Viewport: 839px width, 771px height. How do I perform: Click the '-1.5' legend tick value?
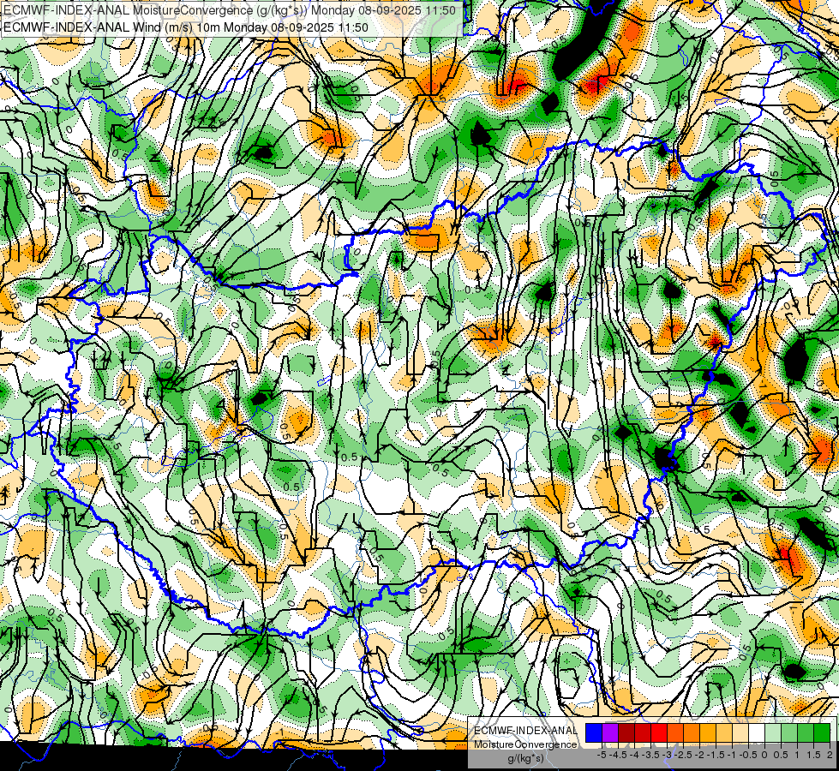716,755
